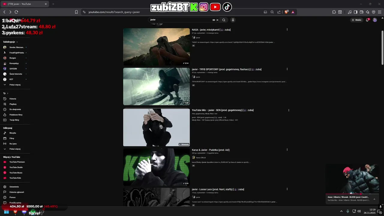Open the Brave VPN shield icon
This screenshot has width=384, height=216.
(x=373, y=12)
